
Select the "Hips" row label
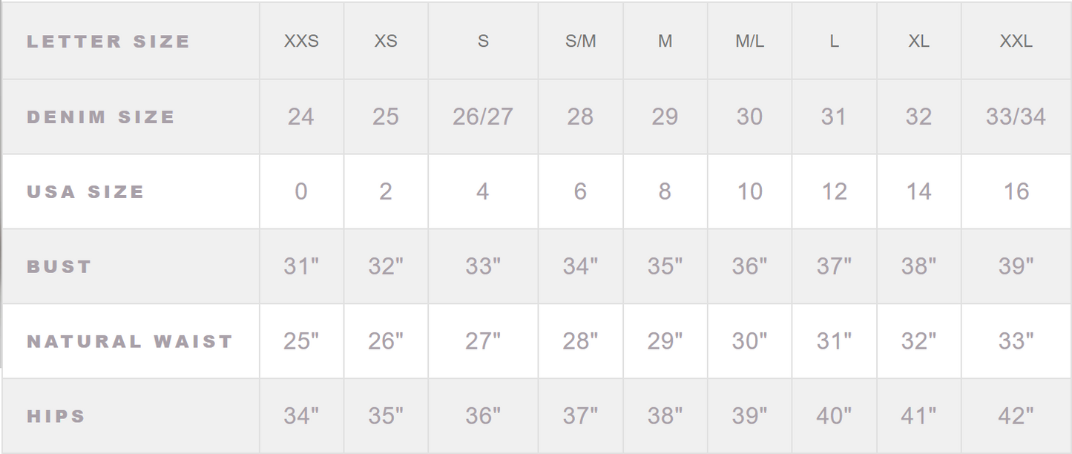pyautogui.click(x=56, y=416)
